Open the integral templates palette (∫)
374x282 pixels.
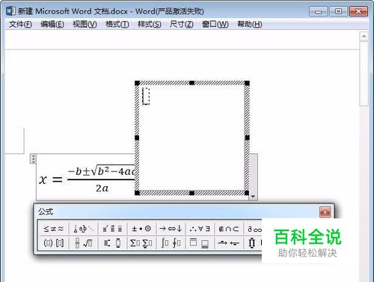(x=171, y=243)
